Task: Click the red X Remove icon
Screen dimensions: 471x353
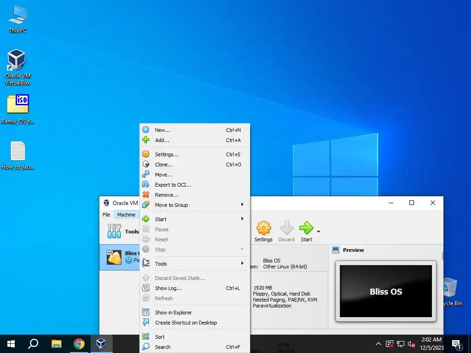Action: pos(146,194)
